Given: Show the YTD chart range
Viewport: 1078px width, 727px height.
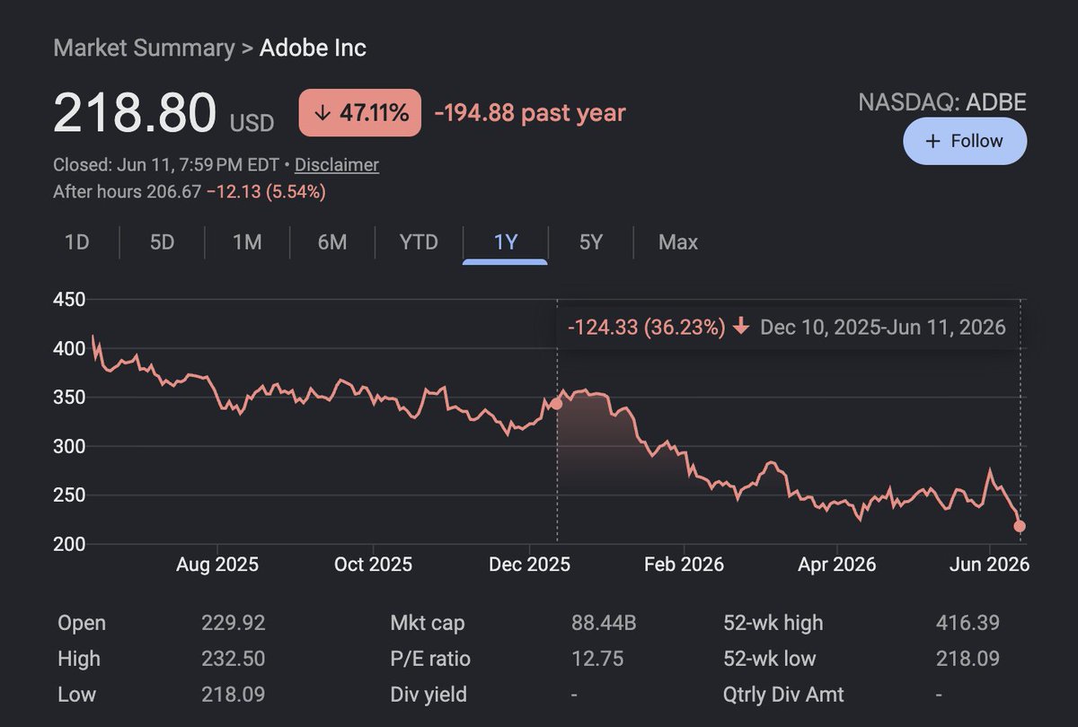Looking at the screenshot, I should click(419, 242).
